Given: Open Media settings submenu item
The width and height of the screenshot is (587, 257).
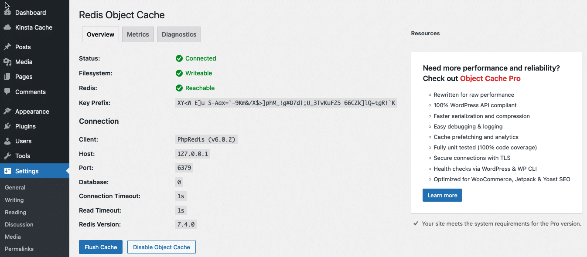Looking at the screenshot, I should 13,237.
